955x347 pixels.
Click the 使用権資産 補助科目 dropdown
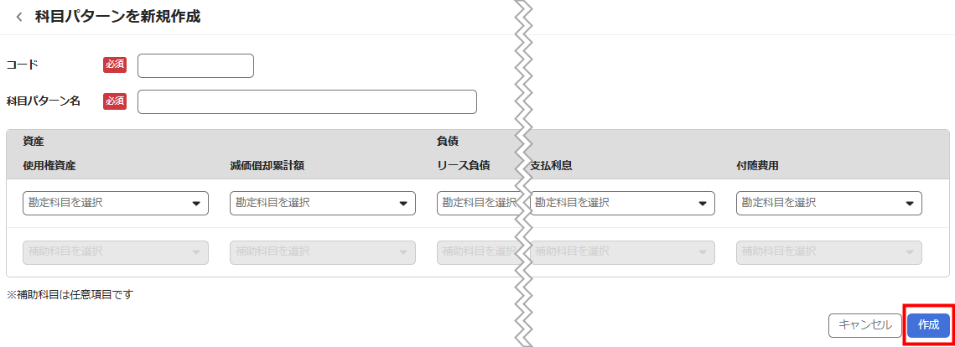[115, 251]
